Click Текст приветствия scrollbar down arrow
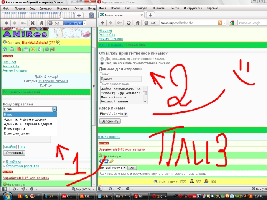The width and height of the screenshot is (267, 200). [x=145, y=102]
